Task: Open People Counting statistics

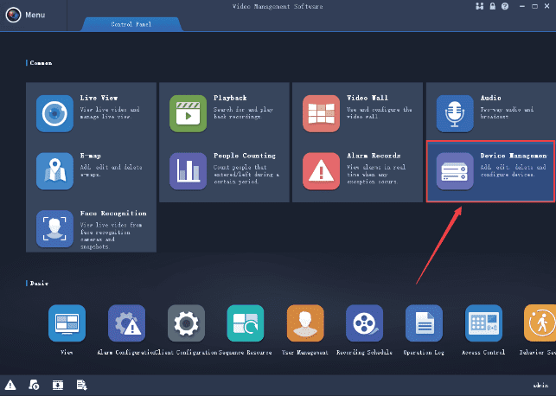Action: click(188, 171)
